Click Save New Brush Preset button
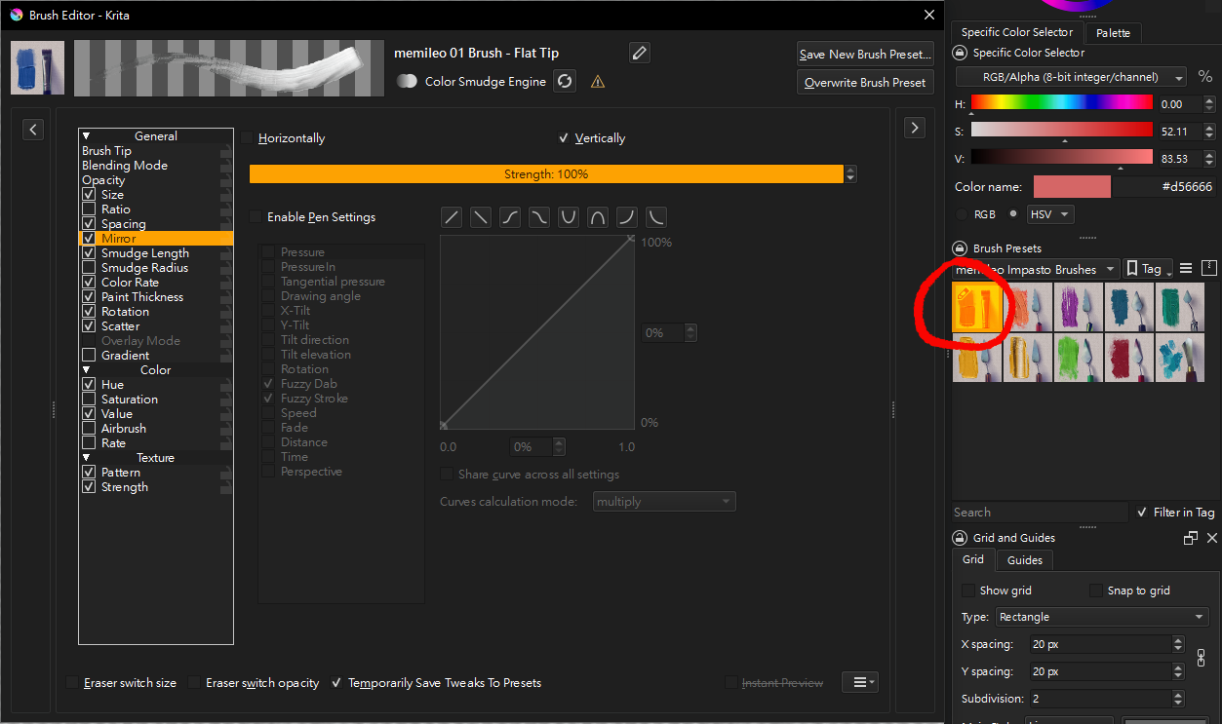 coord(865,55)
